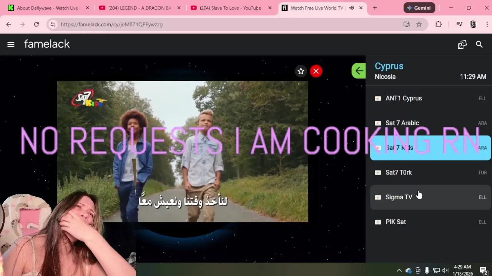Viewport: 492px width, 276px height.
Task: Switch to About Dellywave tab
Action: (48, 8)
